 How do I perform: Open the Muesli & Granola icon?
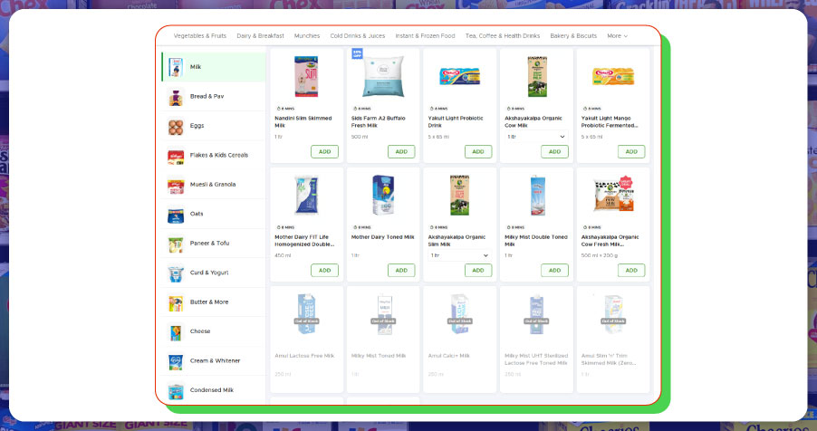pyautogui.click(x=176, y=185)
